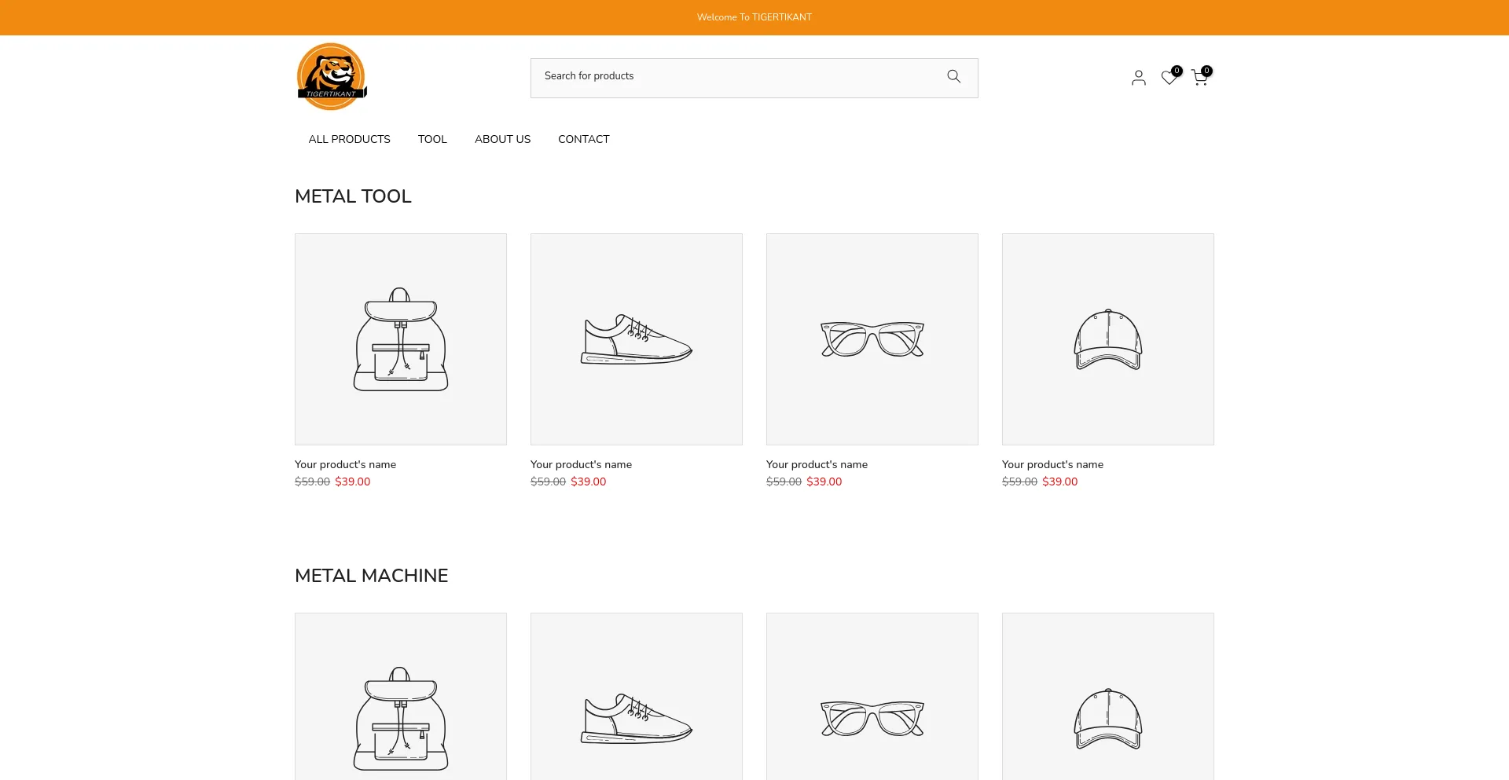Open the sunglasses product image under Metal Tool
The height and width of the screenshot is (780, 1509).
872,339
